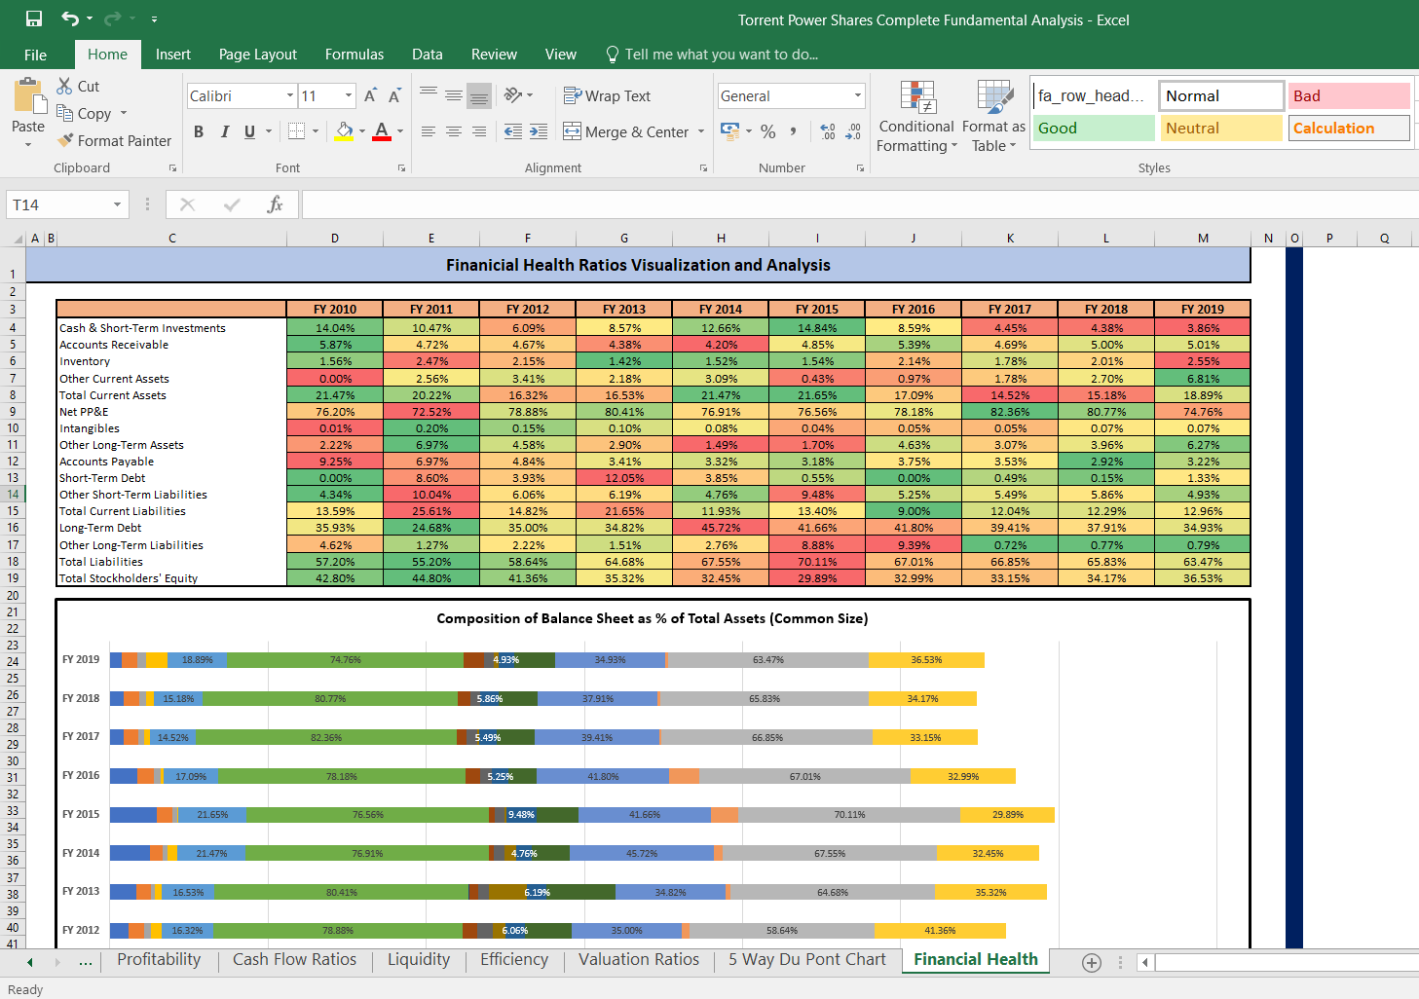Apply cell borders icon

coord(297,130)
